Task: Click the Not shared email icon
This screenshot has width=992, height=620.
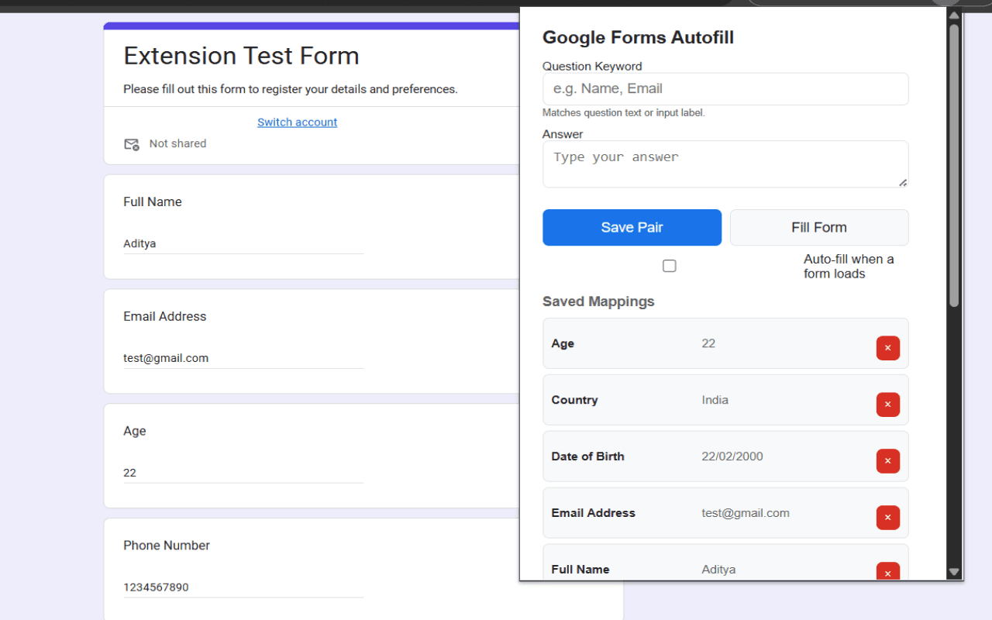Action: click(132, 144)
